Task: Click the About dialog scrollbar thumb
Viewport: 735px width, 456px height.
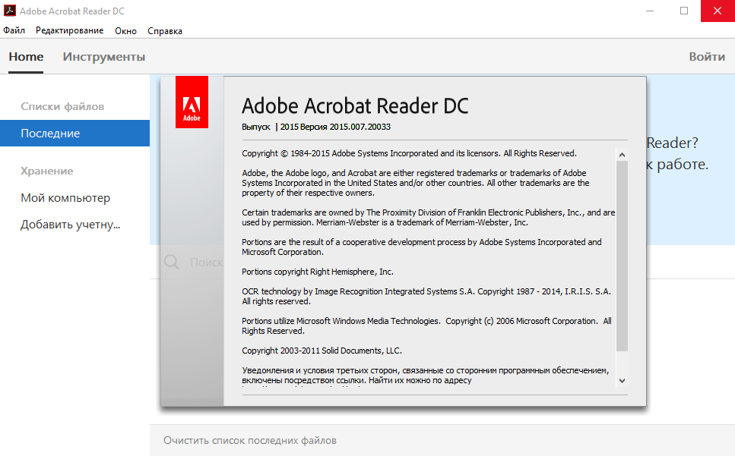Action: (x=622, y=256)
